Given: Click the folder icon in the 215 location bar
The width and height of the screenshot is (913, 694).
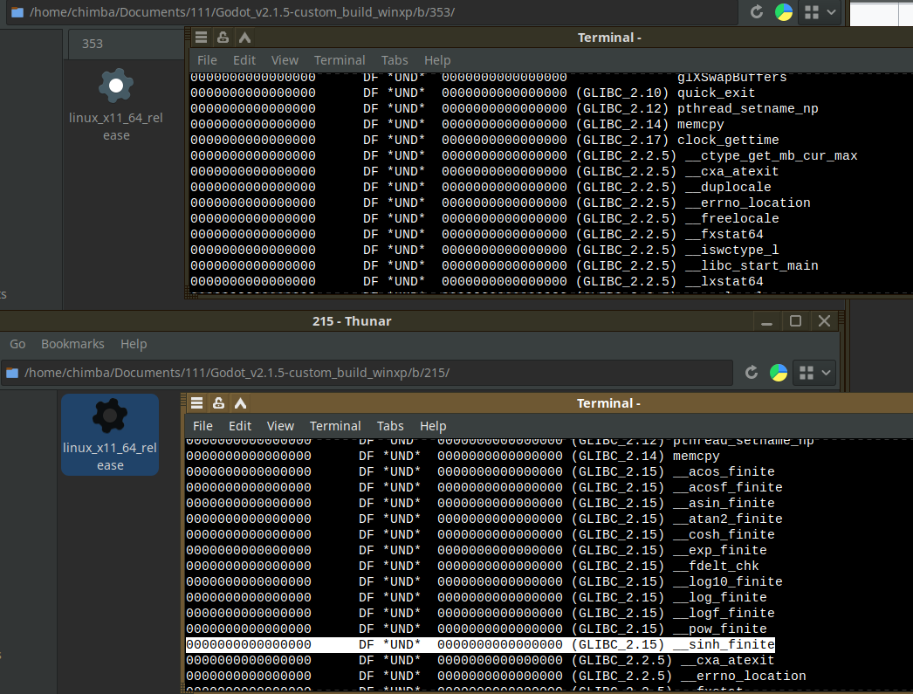Looking at the screenshot, I should click(12, 374).
